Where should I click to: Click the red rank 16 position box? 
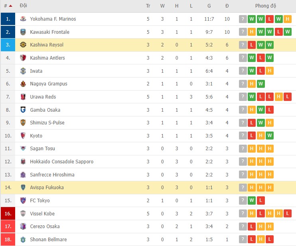[x=8, y=213]
